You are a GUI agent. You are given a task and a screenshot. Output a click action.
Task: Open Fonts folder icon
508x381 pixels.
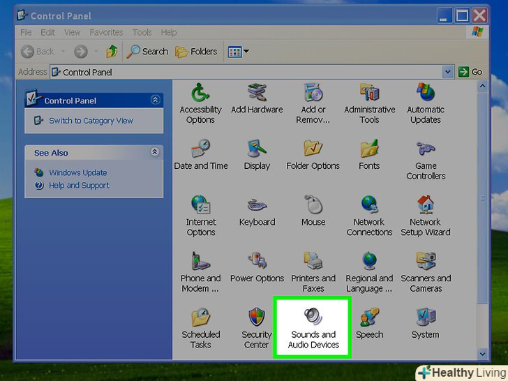369,155
